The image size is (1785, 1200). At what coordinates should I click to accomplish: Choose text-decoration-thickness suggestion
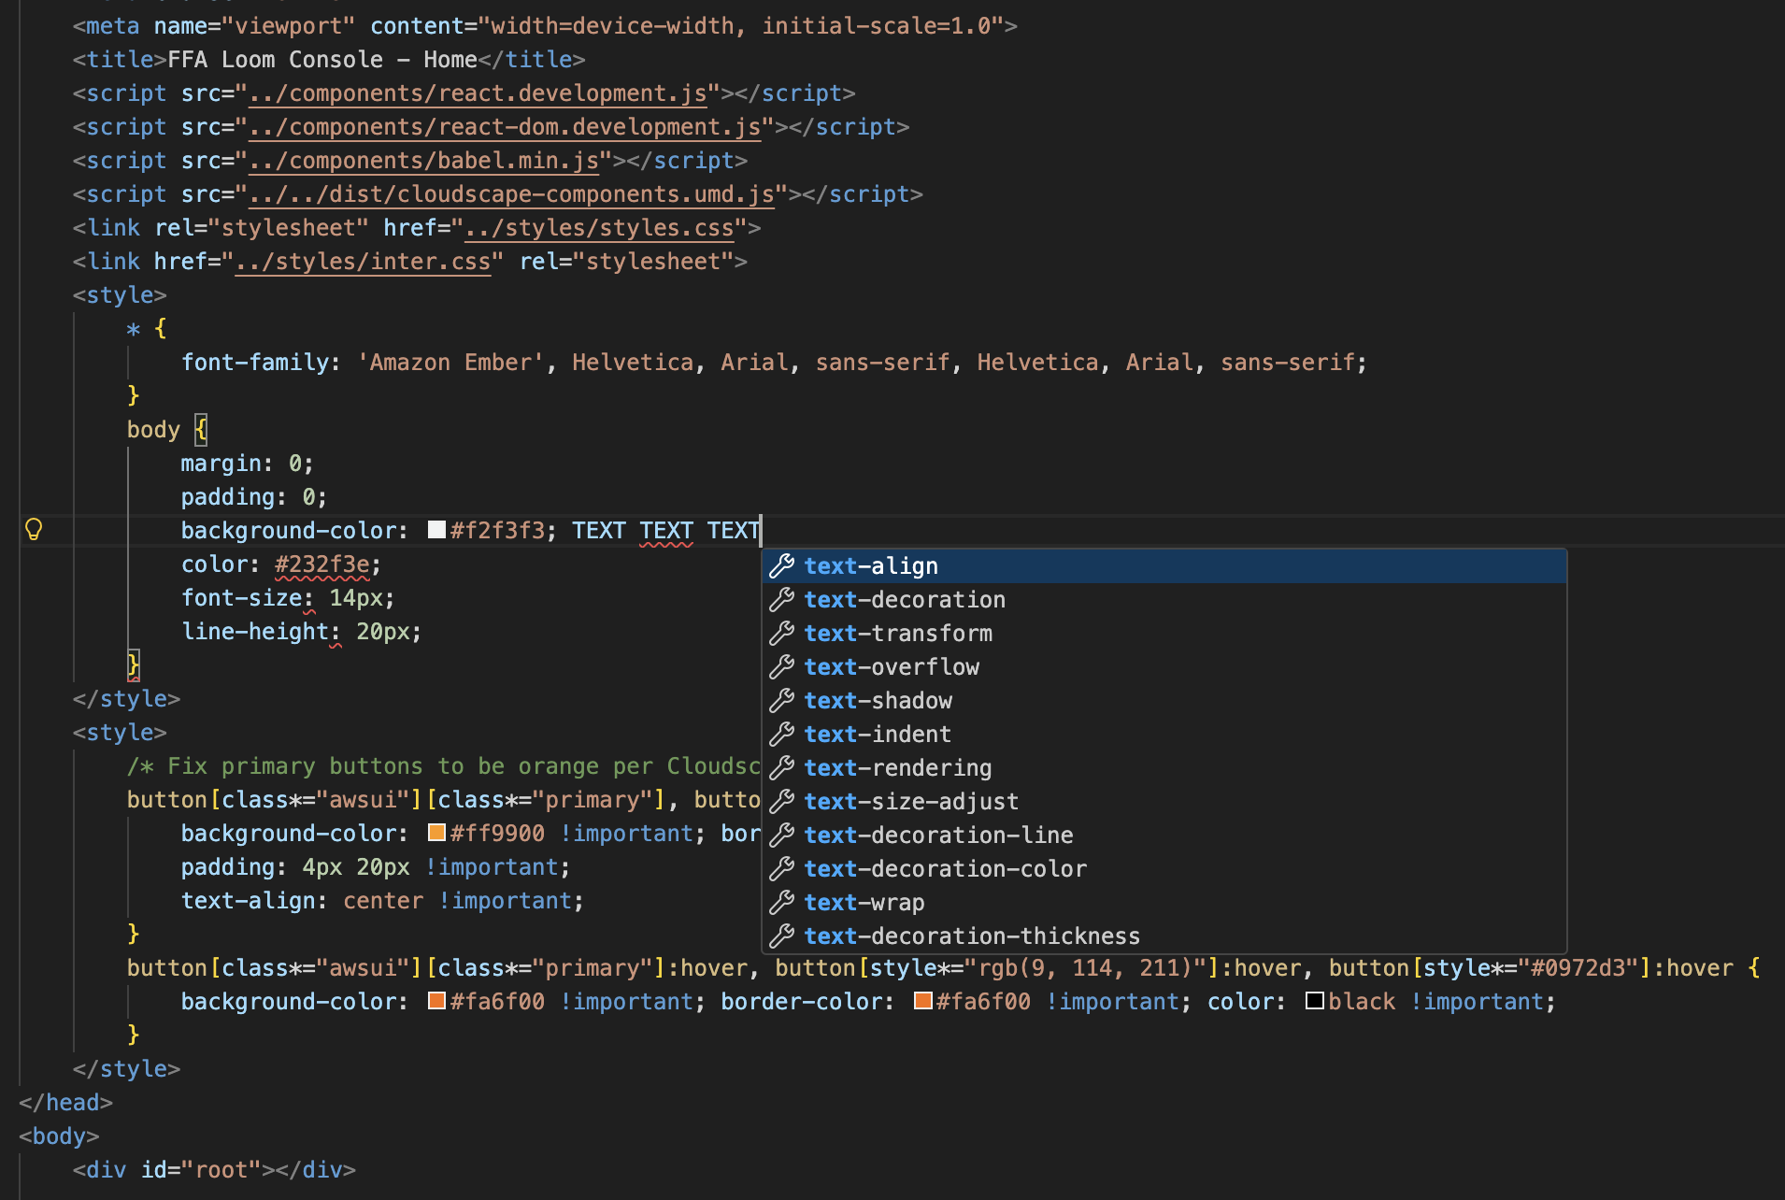(972, 936)
